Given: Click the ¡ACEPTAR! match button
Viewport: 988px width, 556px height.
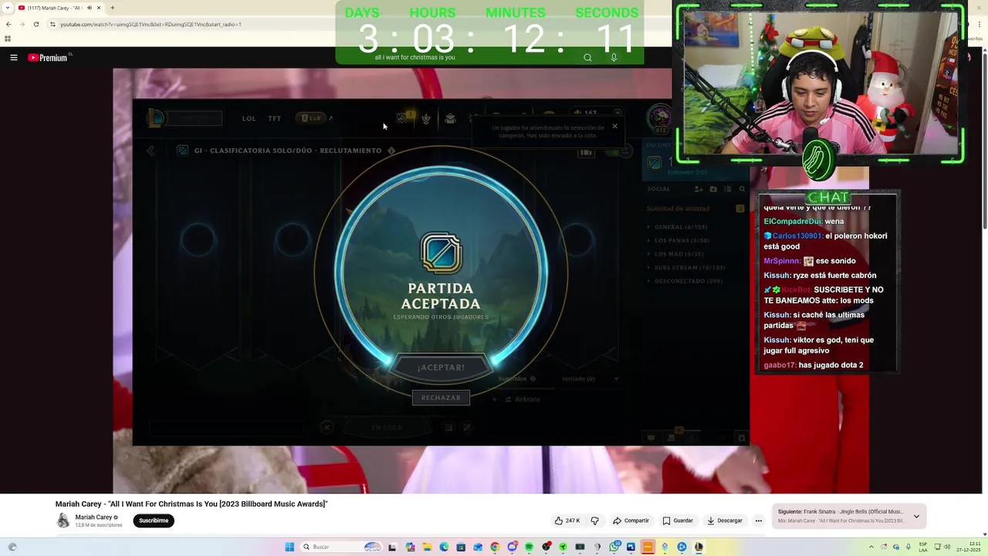Looking at the screenshot, I should [x=441, y=368].
